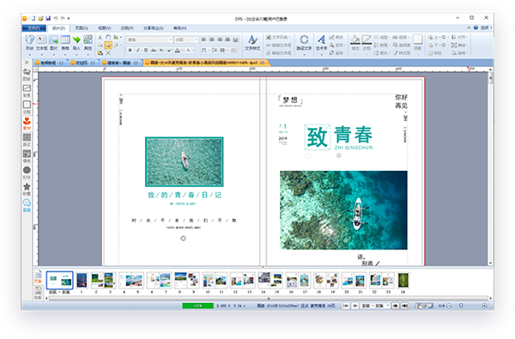Viewport: 515px width, 339px height.
Task: Set center text alignment
Action: tap(212, 39)
